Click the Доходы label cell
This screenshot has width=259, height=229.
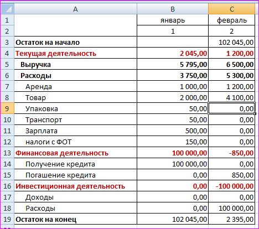coord(75,197)
